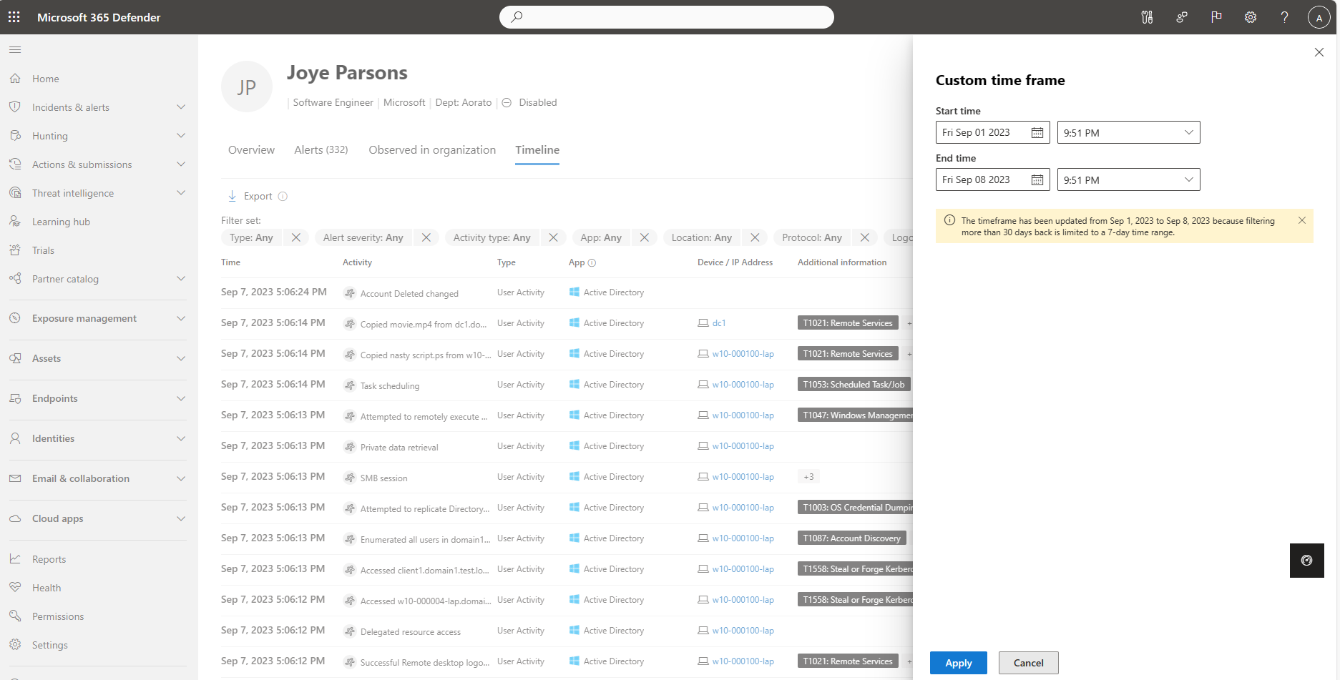Viewport: 1340px width, 680px height.
Task: Open the start time dropdown
Action: [1188, 133]
